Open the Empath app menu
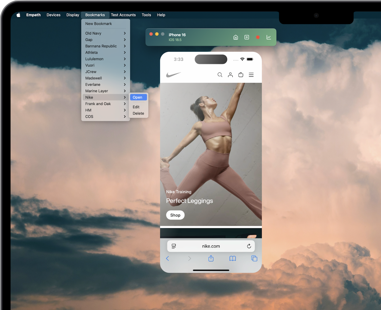The image size is (381, 310). coord(33,15)
